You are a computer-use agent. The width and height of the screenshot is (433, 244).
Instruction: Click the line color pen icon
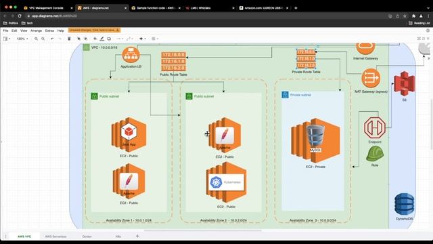(x=102, y=39)
